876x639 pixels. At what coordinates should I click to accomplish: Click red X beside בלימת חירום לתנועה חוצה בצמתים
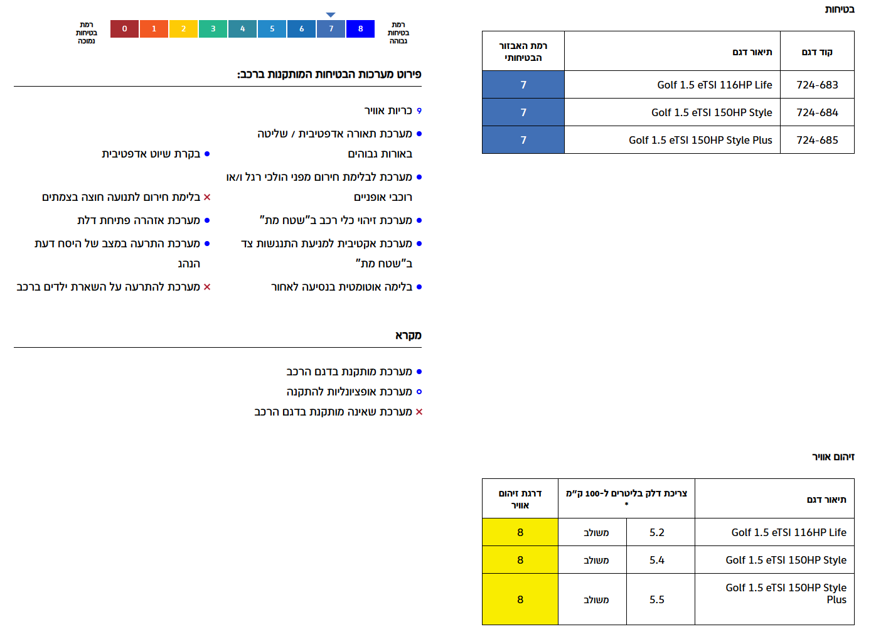click(x=207, y=197)
